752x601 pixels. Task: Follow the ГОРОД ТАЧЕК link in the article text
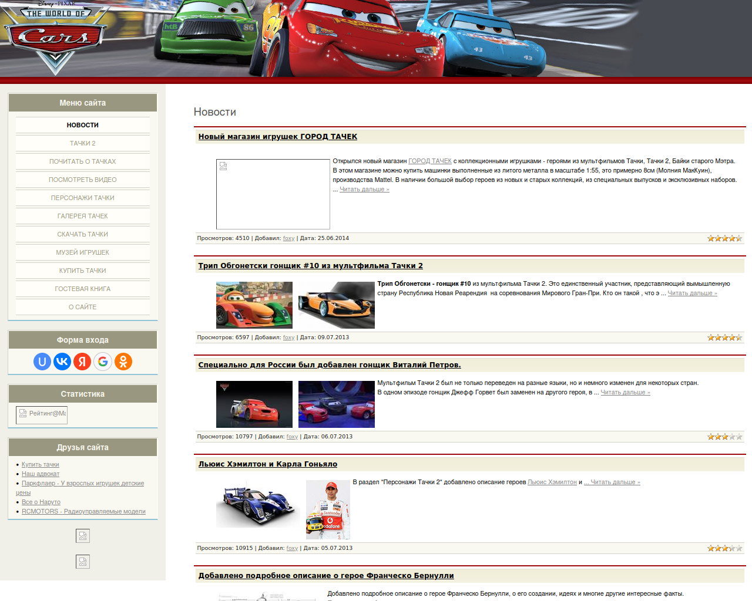[x=430, y=161]
